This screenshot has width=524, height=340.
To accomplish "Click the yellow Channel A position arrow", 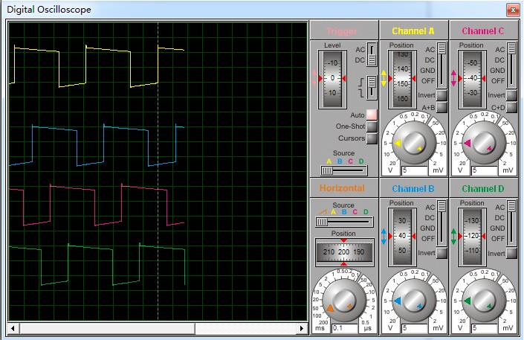I will pyautogui.click(x=385, y=78).
